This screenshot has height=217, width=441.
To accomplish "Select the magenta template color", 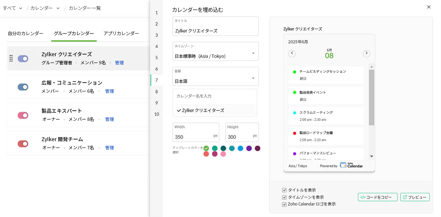I will pyautogui.click(x=215, y=154).
